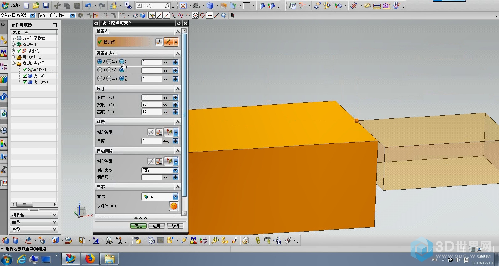
Task: Click the part navigator horizontal scrollbar
Action: click(x=24, y=204)
